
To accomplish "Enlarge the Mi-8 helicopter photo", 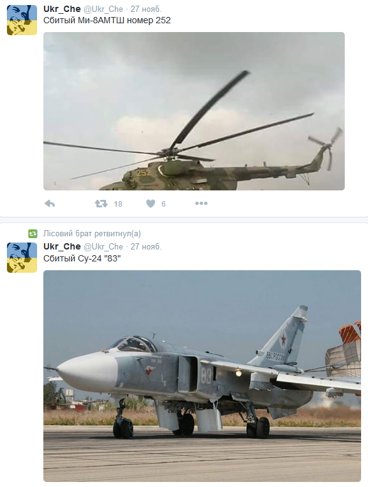I will pos(194,111).
